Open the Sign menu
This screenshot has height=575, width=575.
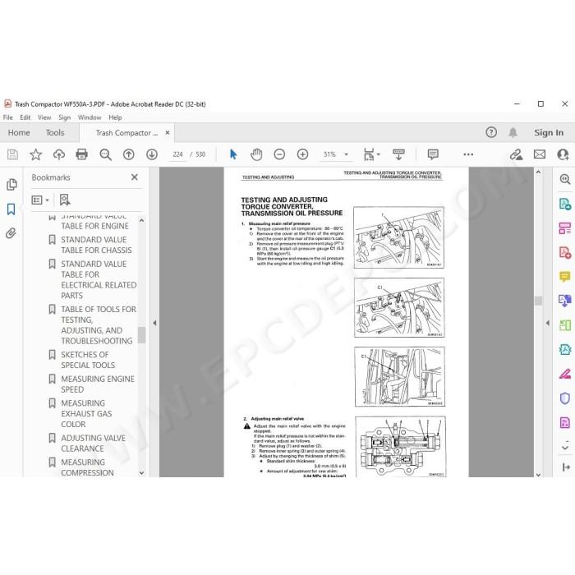click(x=65, y=117)
